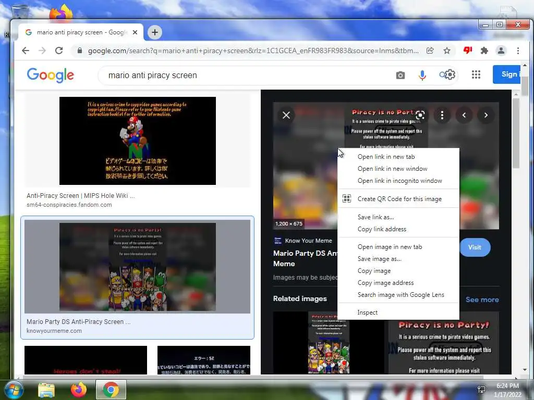Close the image preview panel
This screenshot has height=400, width=534.
coord(286,115)
